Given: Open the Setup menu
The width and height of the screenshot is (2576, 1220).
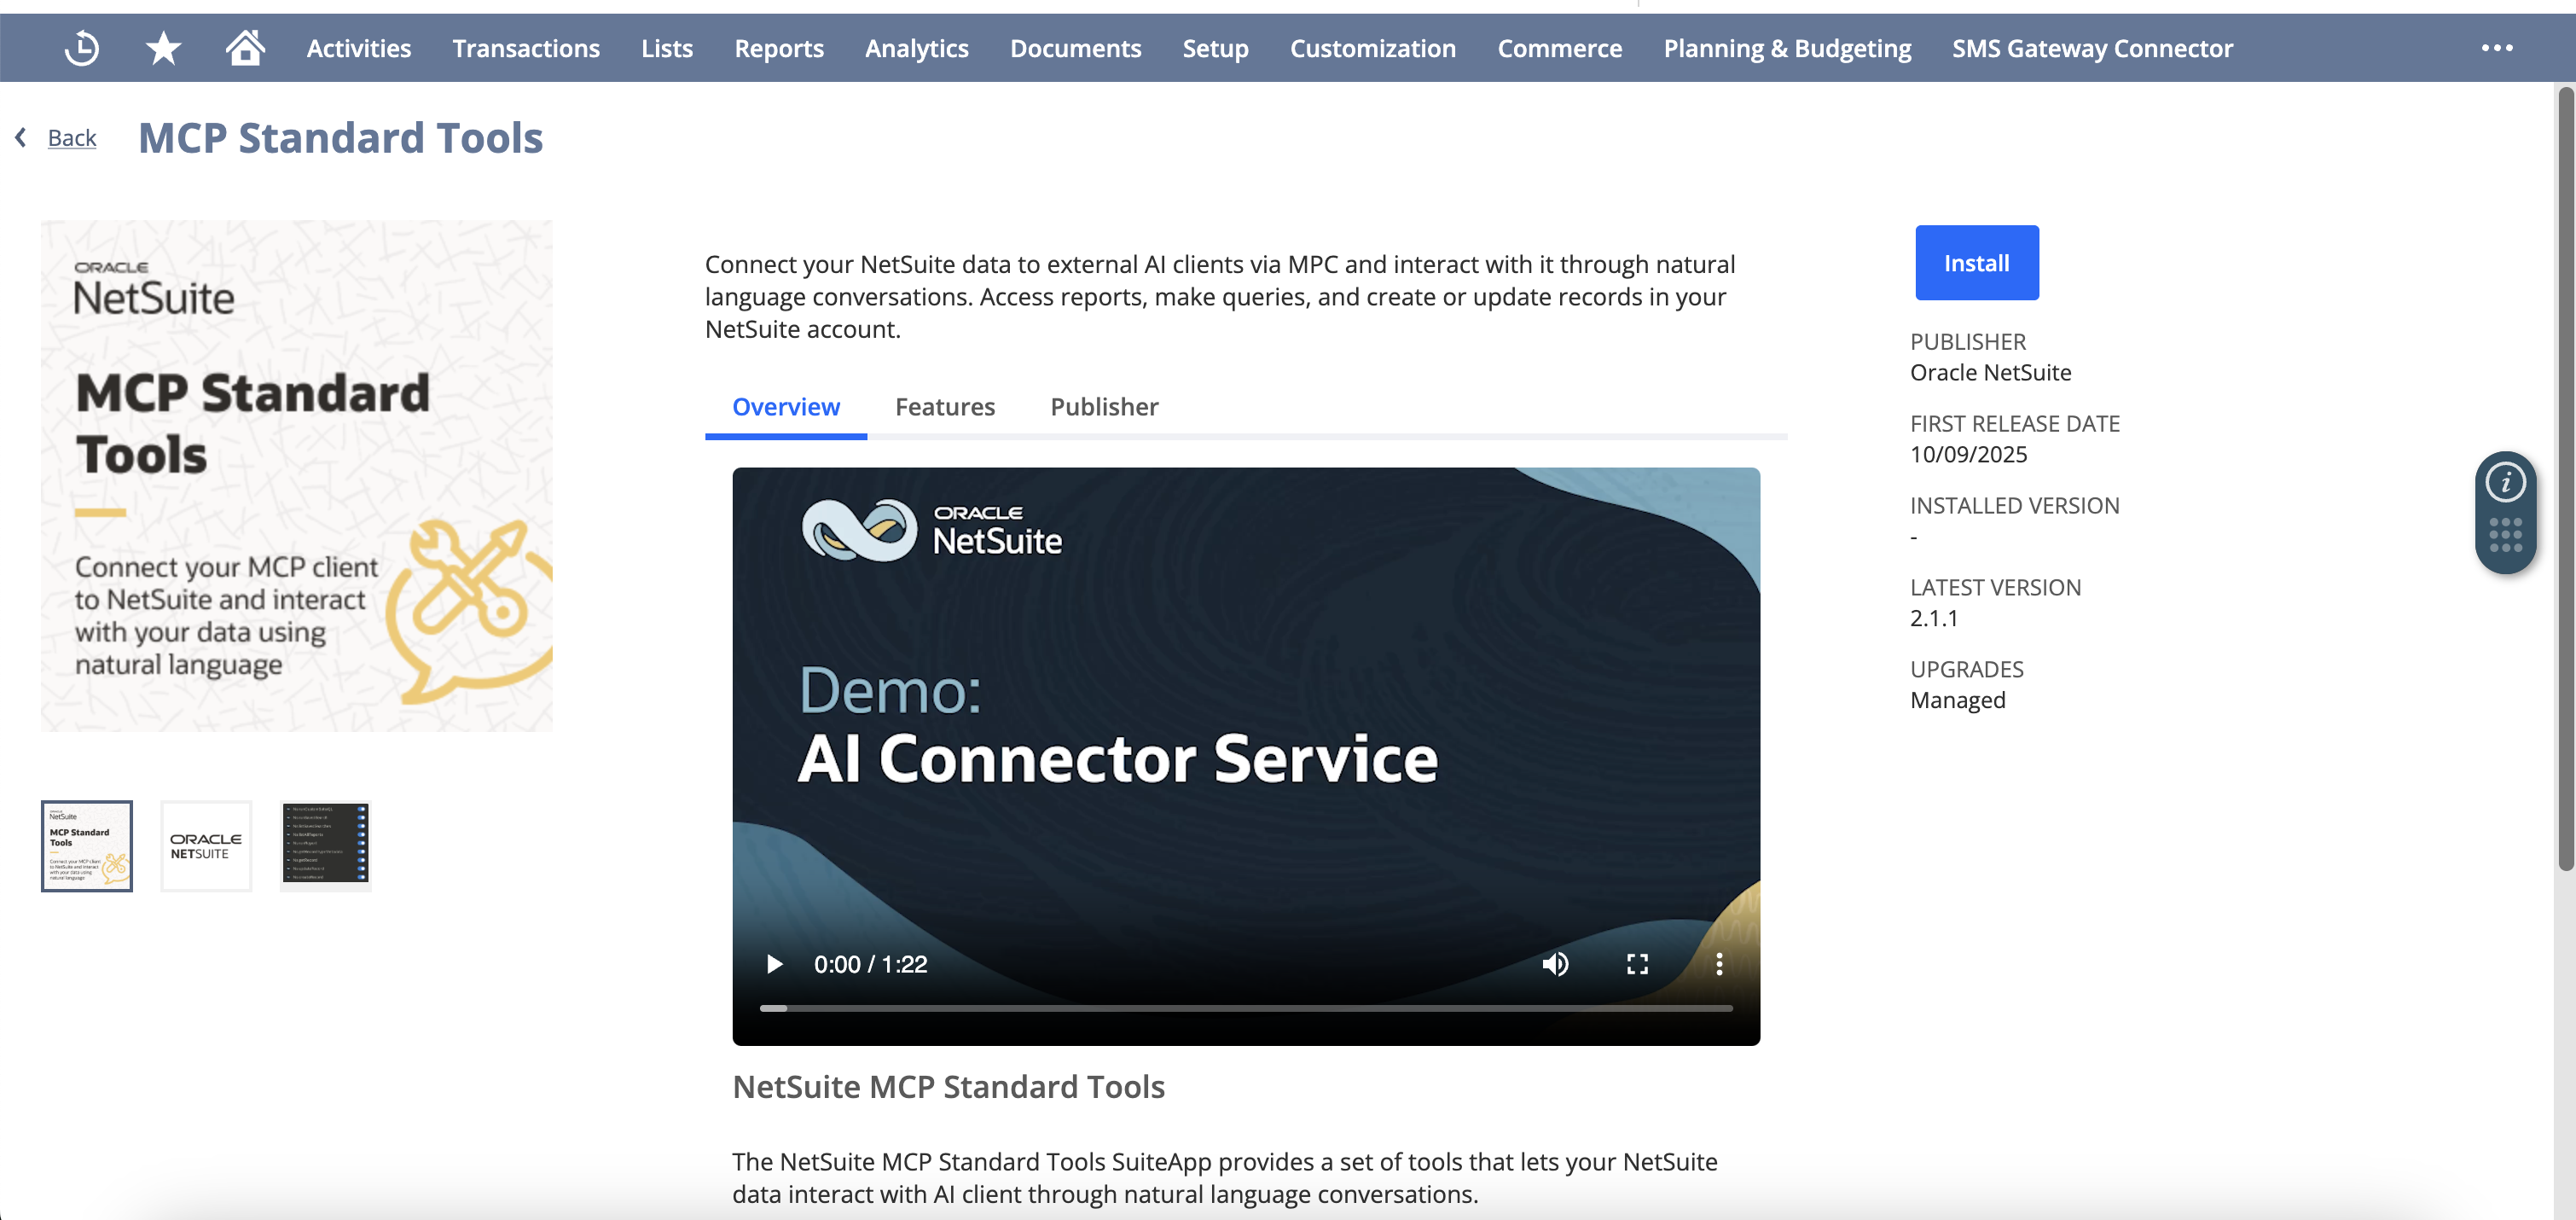Looking at the screenshot, I should (1215, 48).
